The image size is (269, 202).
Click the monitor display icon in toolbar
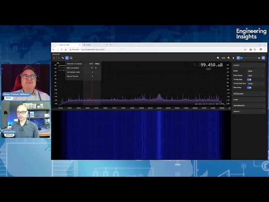point(71,58)
